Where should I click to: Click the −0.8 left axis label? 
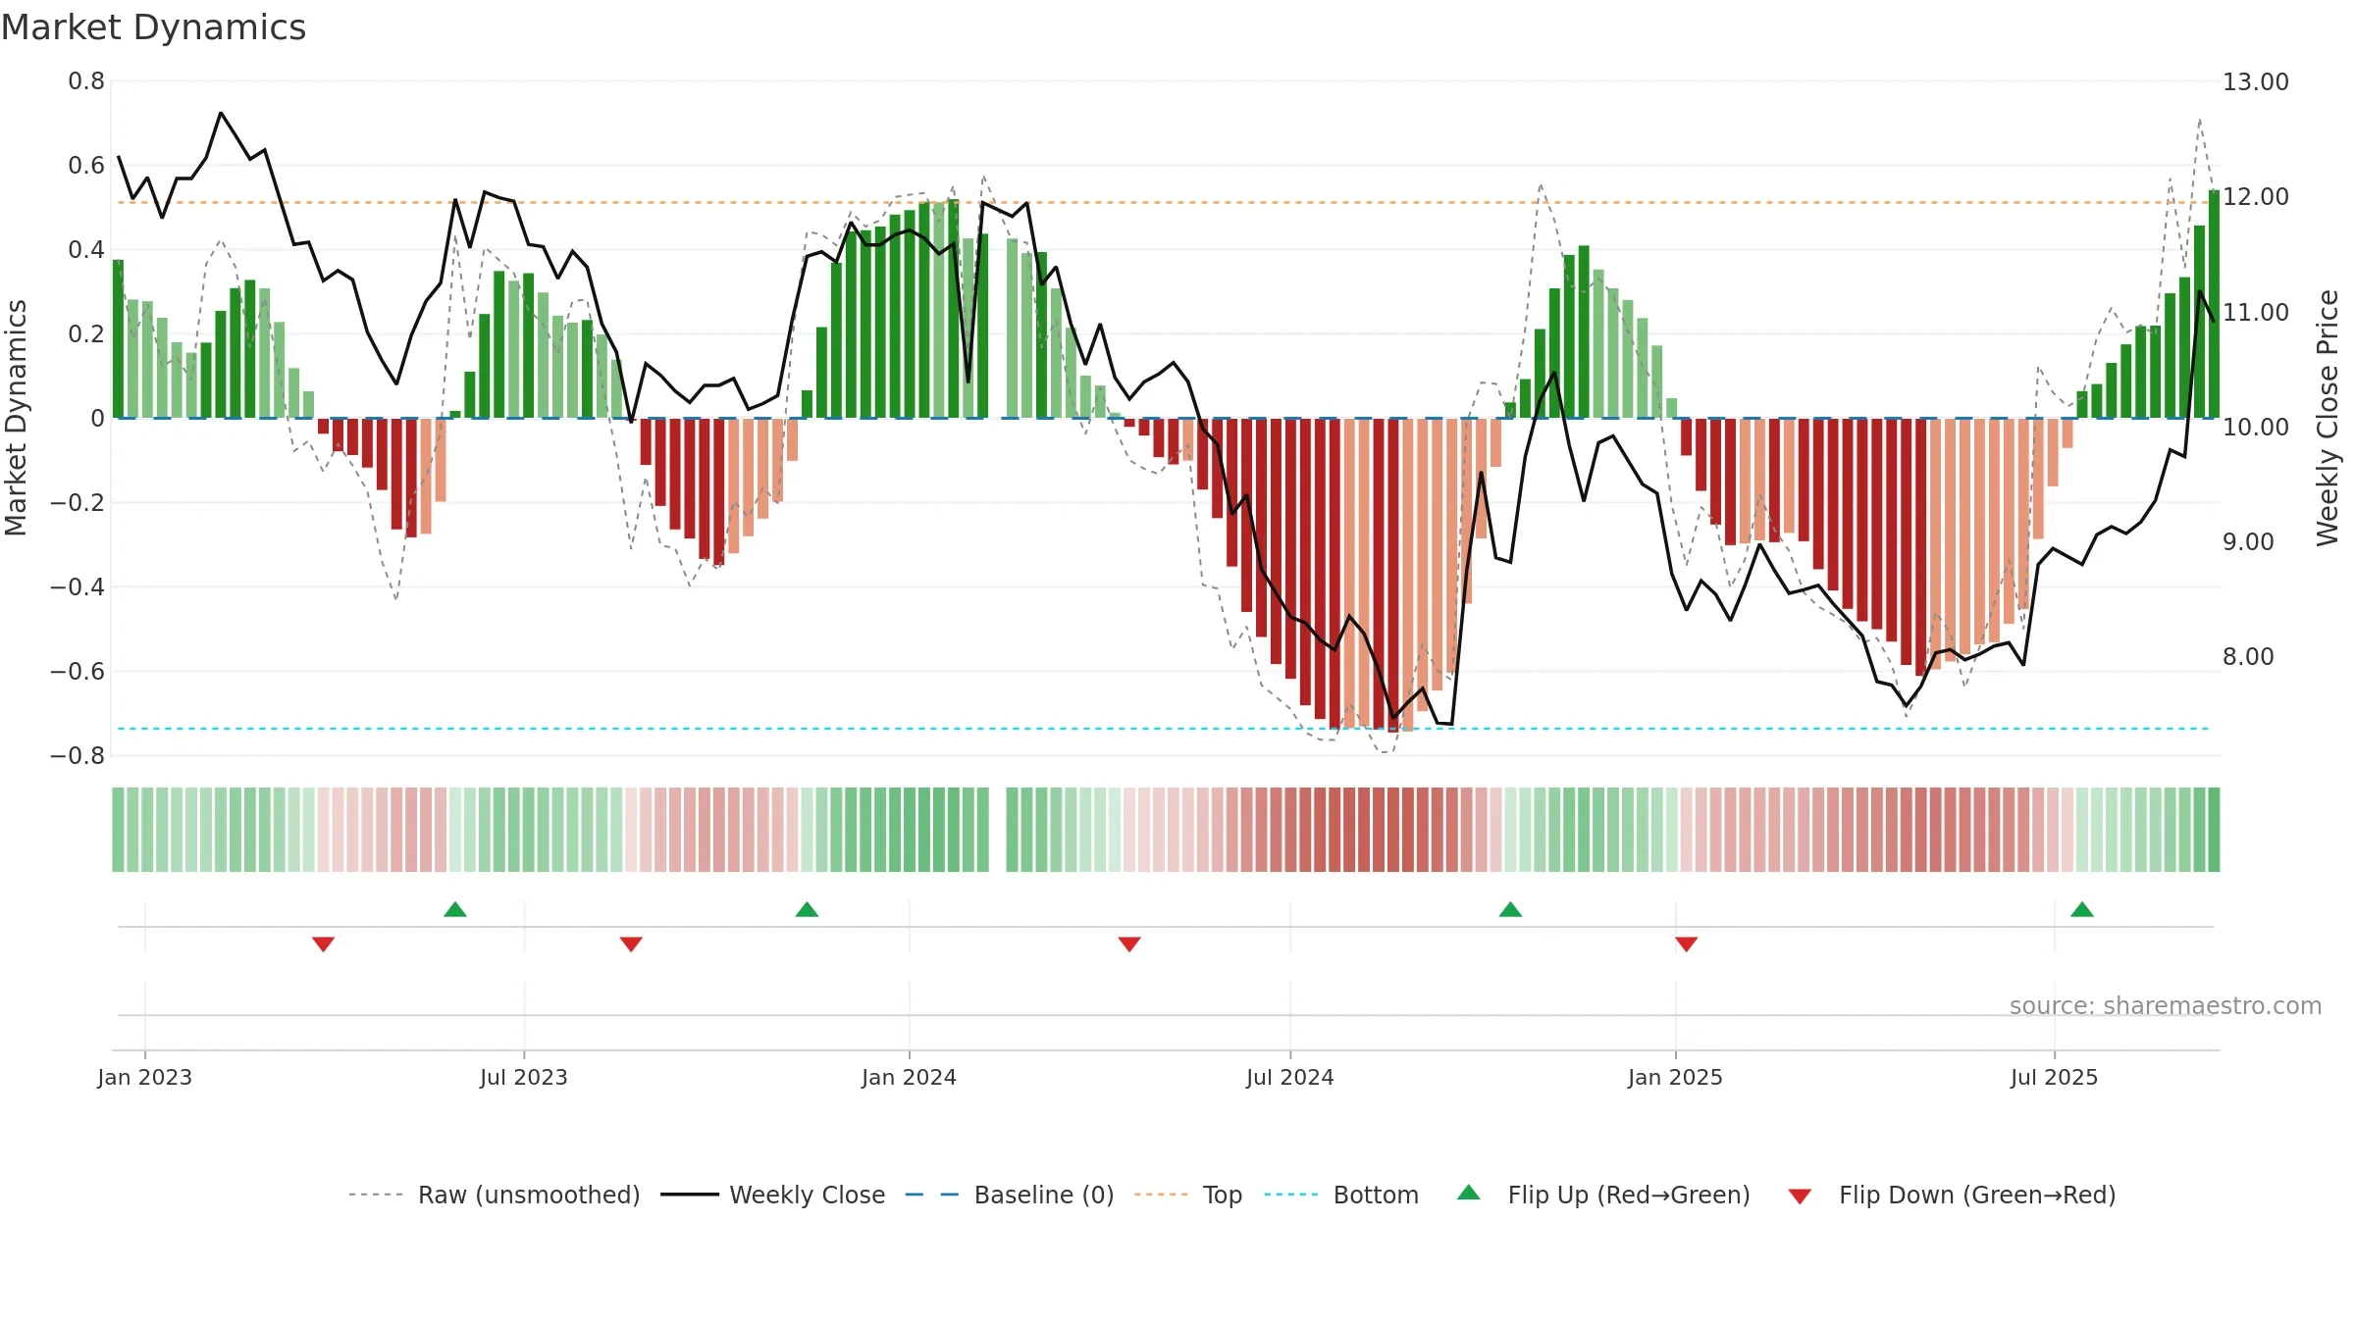[x=78, y=755]
